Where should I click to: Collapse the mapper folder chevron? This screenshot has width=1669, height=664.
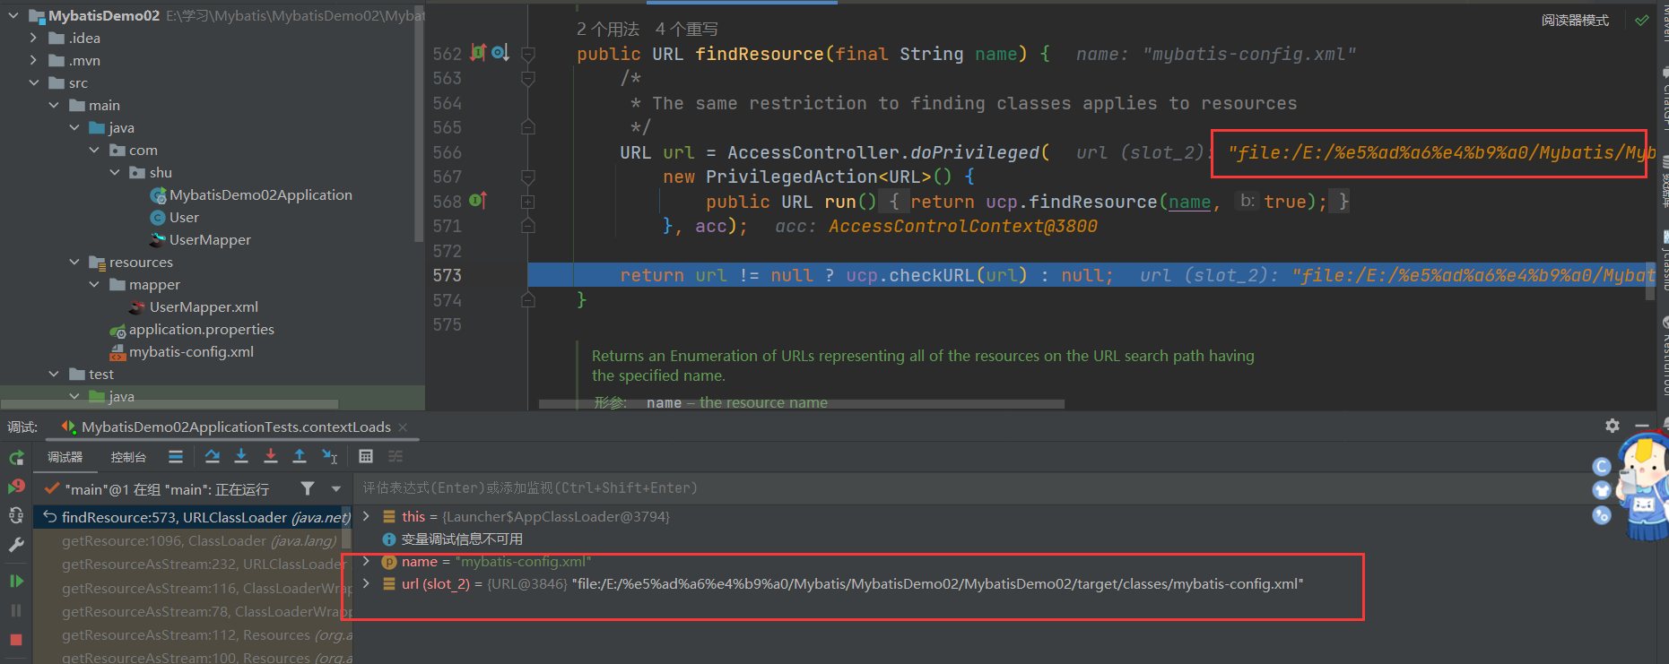94,284
